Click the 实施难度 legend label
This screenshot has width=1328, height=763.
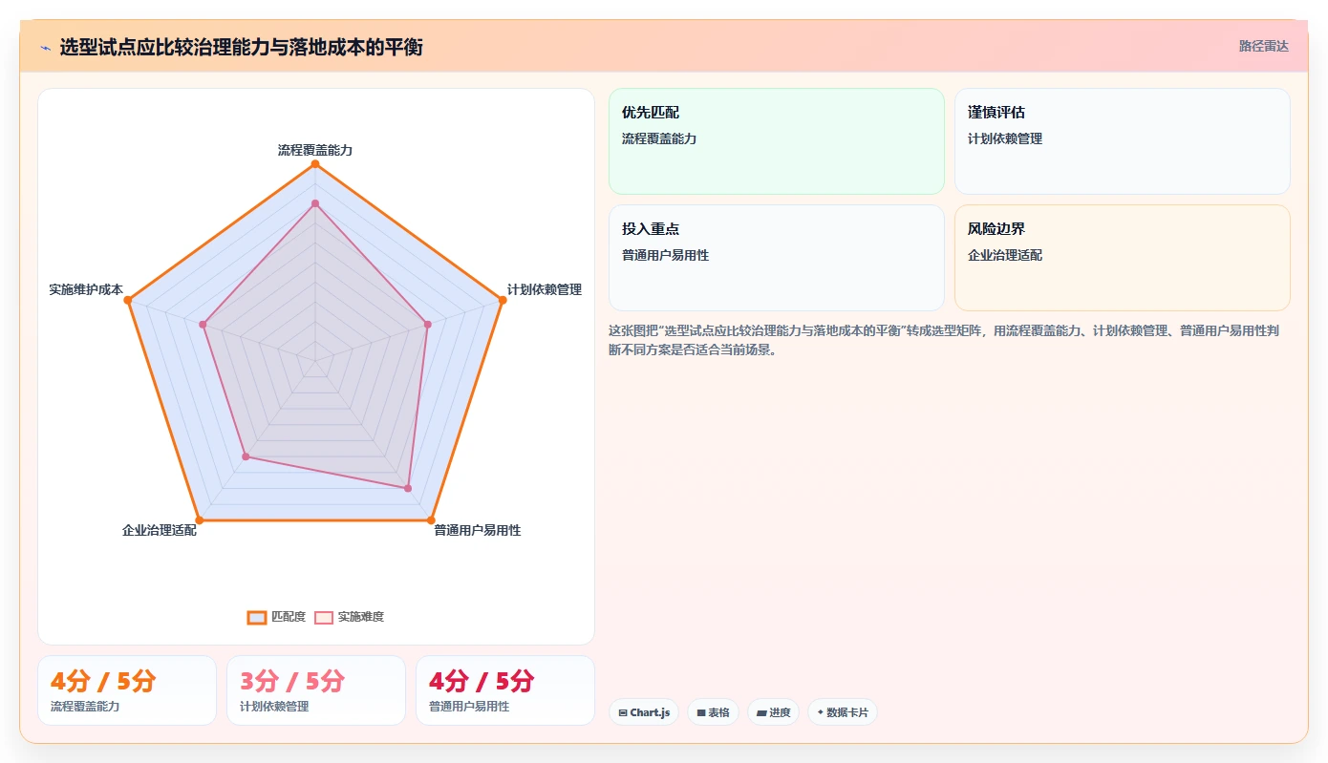coord(361,617)
